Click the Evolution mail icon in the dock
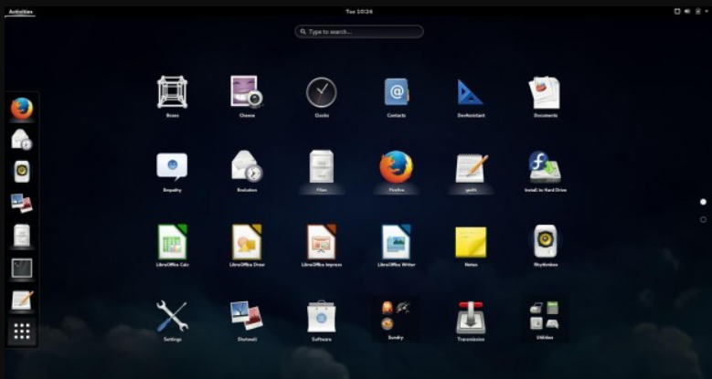 21,140
